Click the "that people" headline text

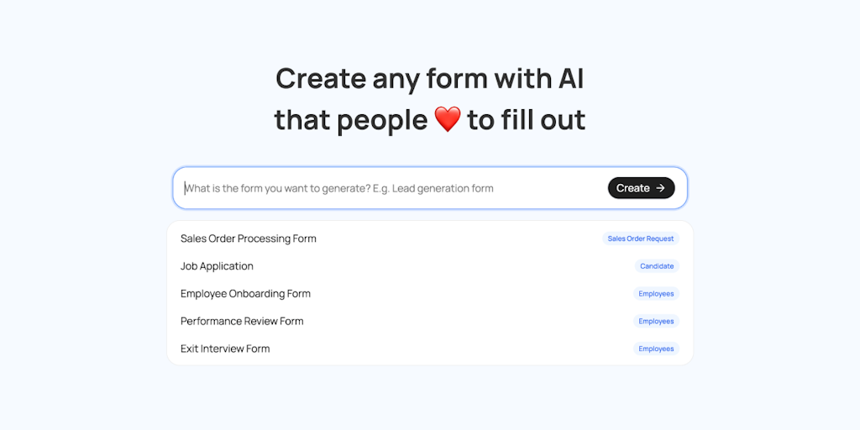351,120
